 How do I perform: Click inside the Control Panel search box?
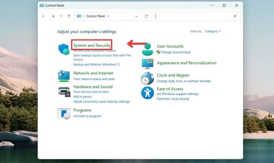194,16
